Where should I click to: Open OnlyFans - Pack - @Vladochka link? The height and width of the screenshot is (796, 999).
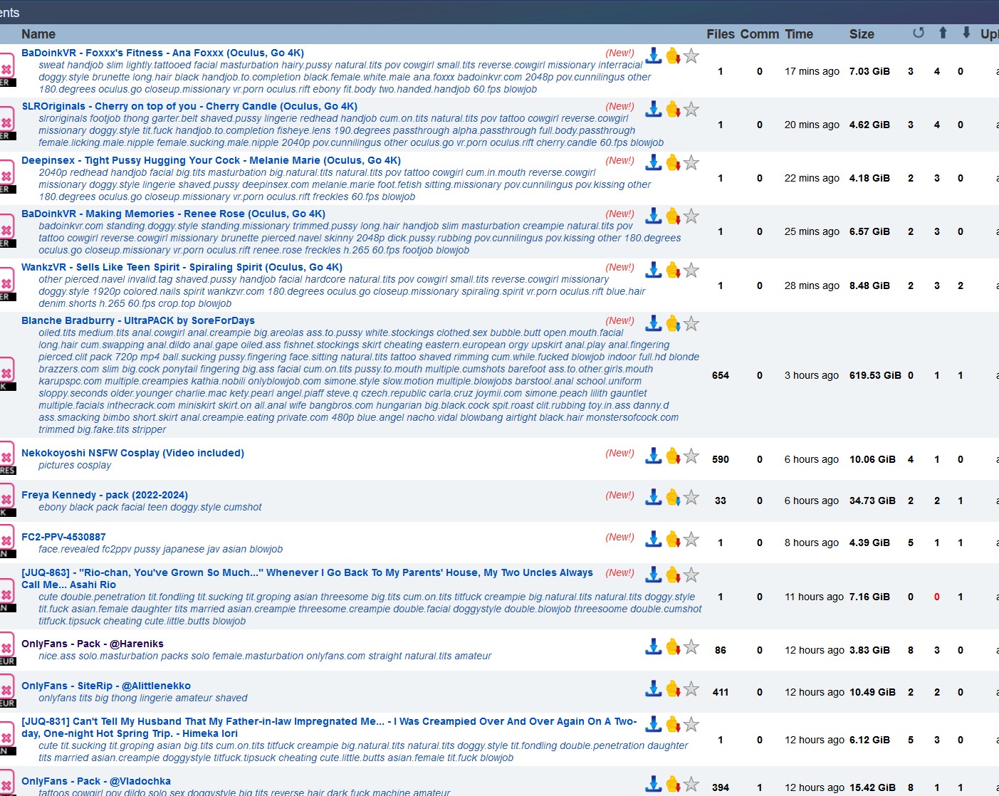pos(96,781)
